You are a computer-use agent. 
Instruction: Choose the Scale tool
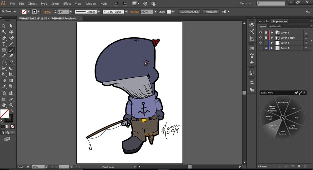(11, 62)
